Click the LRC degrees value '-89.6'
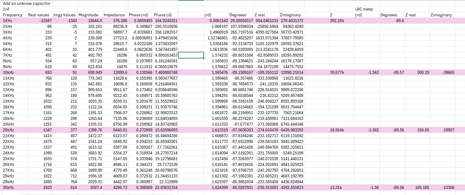 pos(399,21)
